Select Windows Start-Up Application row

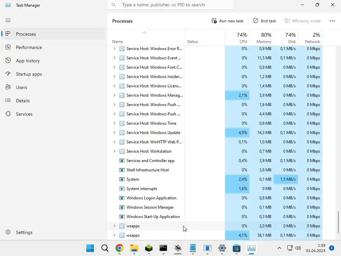(215, 217)
